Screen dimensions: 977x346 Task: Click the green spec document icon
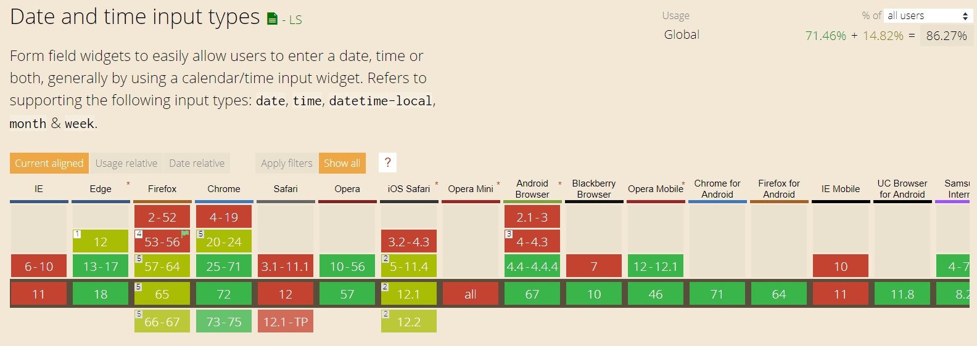272,19
